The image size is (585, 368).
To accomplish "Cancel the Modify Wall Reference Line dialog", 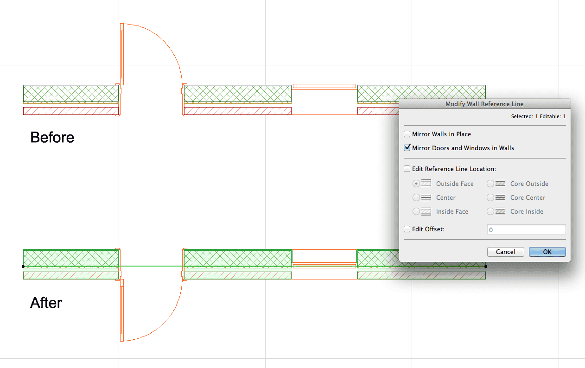I will click(x=505, y=252).
